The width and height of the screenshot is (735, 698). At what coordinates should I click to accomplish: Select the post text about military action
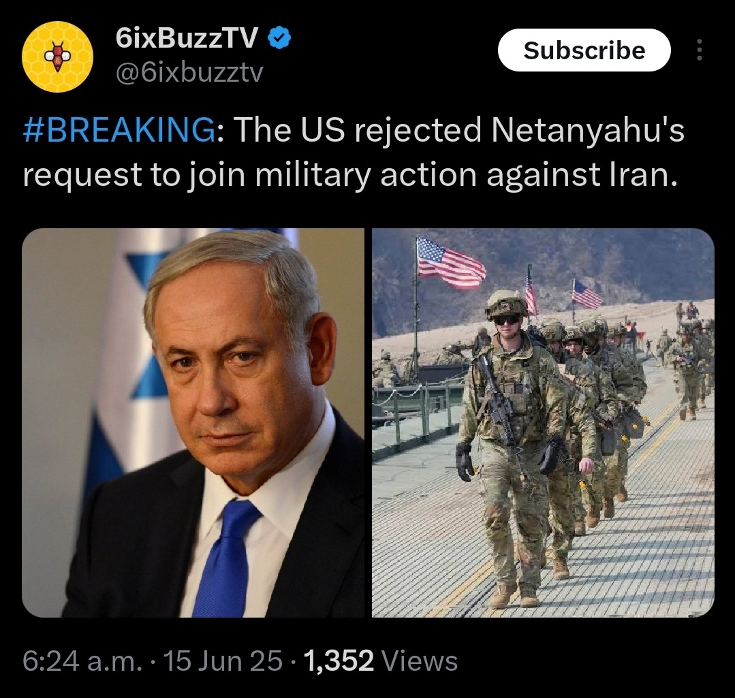pyautogui.click(x=354, y=153)
